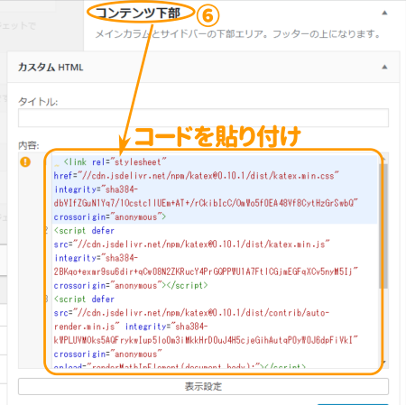Screen dimensions: 406x405
Task: Click the scrollbar down arrow in the code editor
Action: [x=384, y=363]
